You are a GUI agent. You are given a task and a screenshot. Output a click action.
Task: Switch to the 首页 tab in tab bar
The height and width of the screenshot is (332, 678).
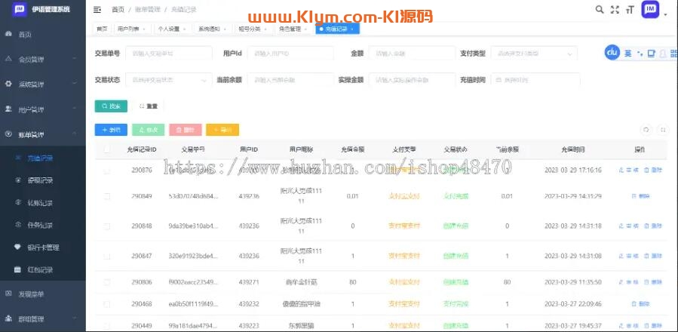coord(102,29)
